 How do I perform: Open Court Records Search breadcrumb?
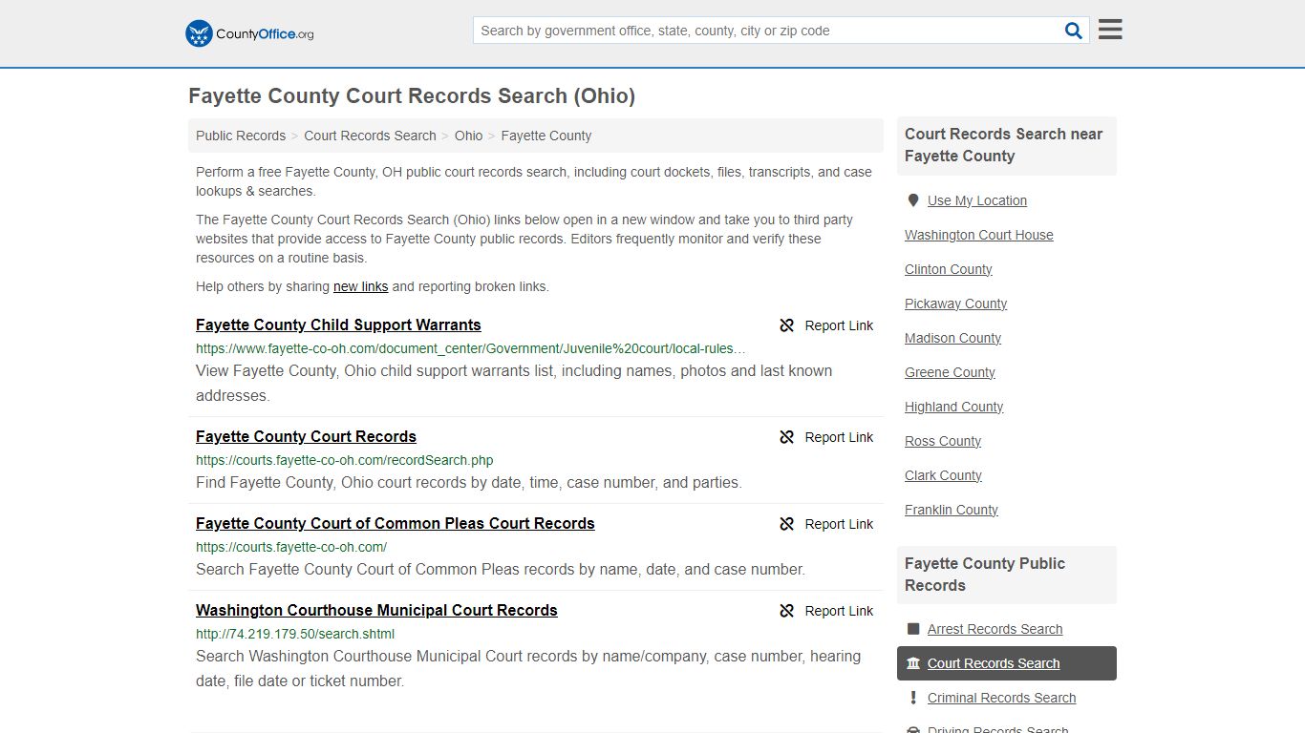point(370,136)
